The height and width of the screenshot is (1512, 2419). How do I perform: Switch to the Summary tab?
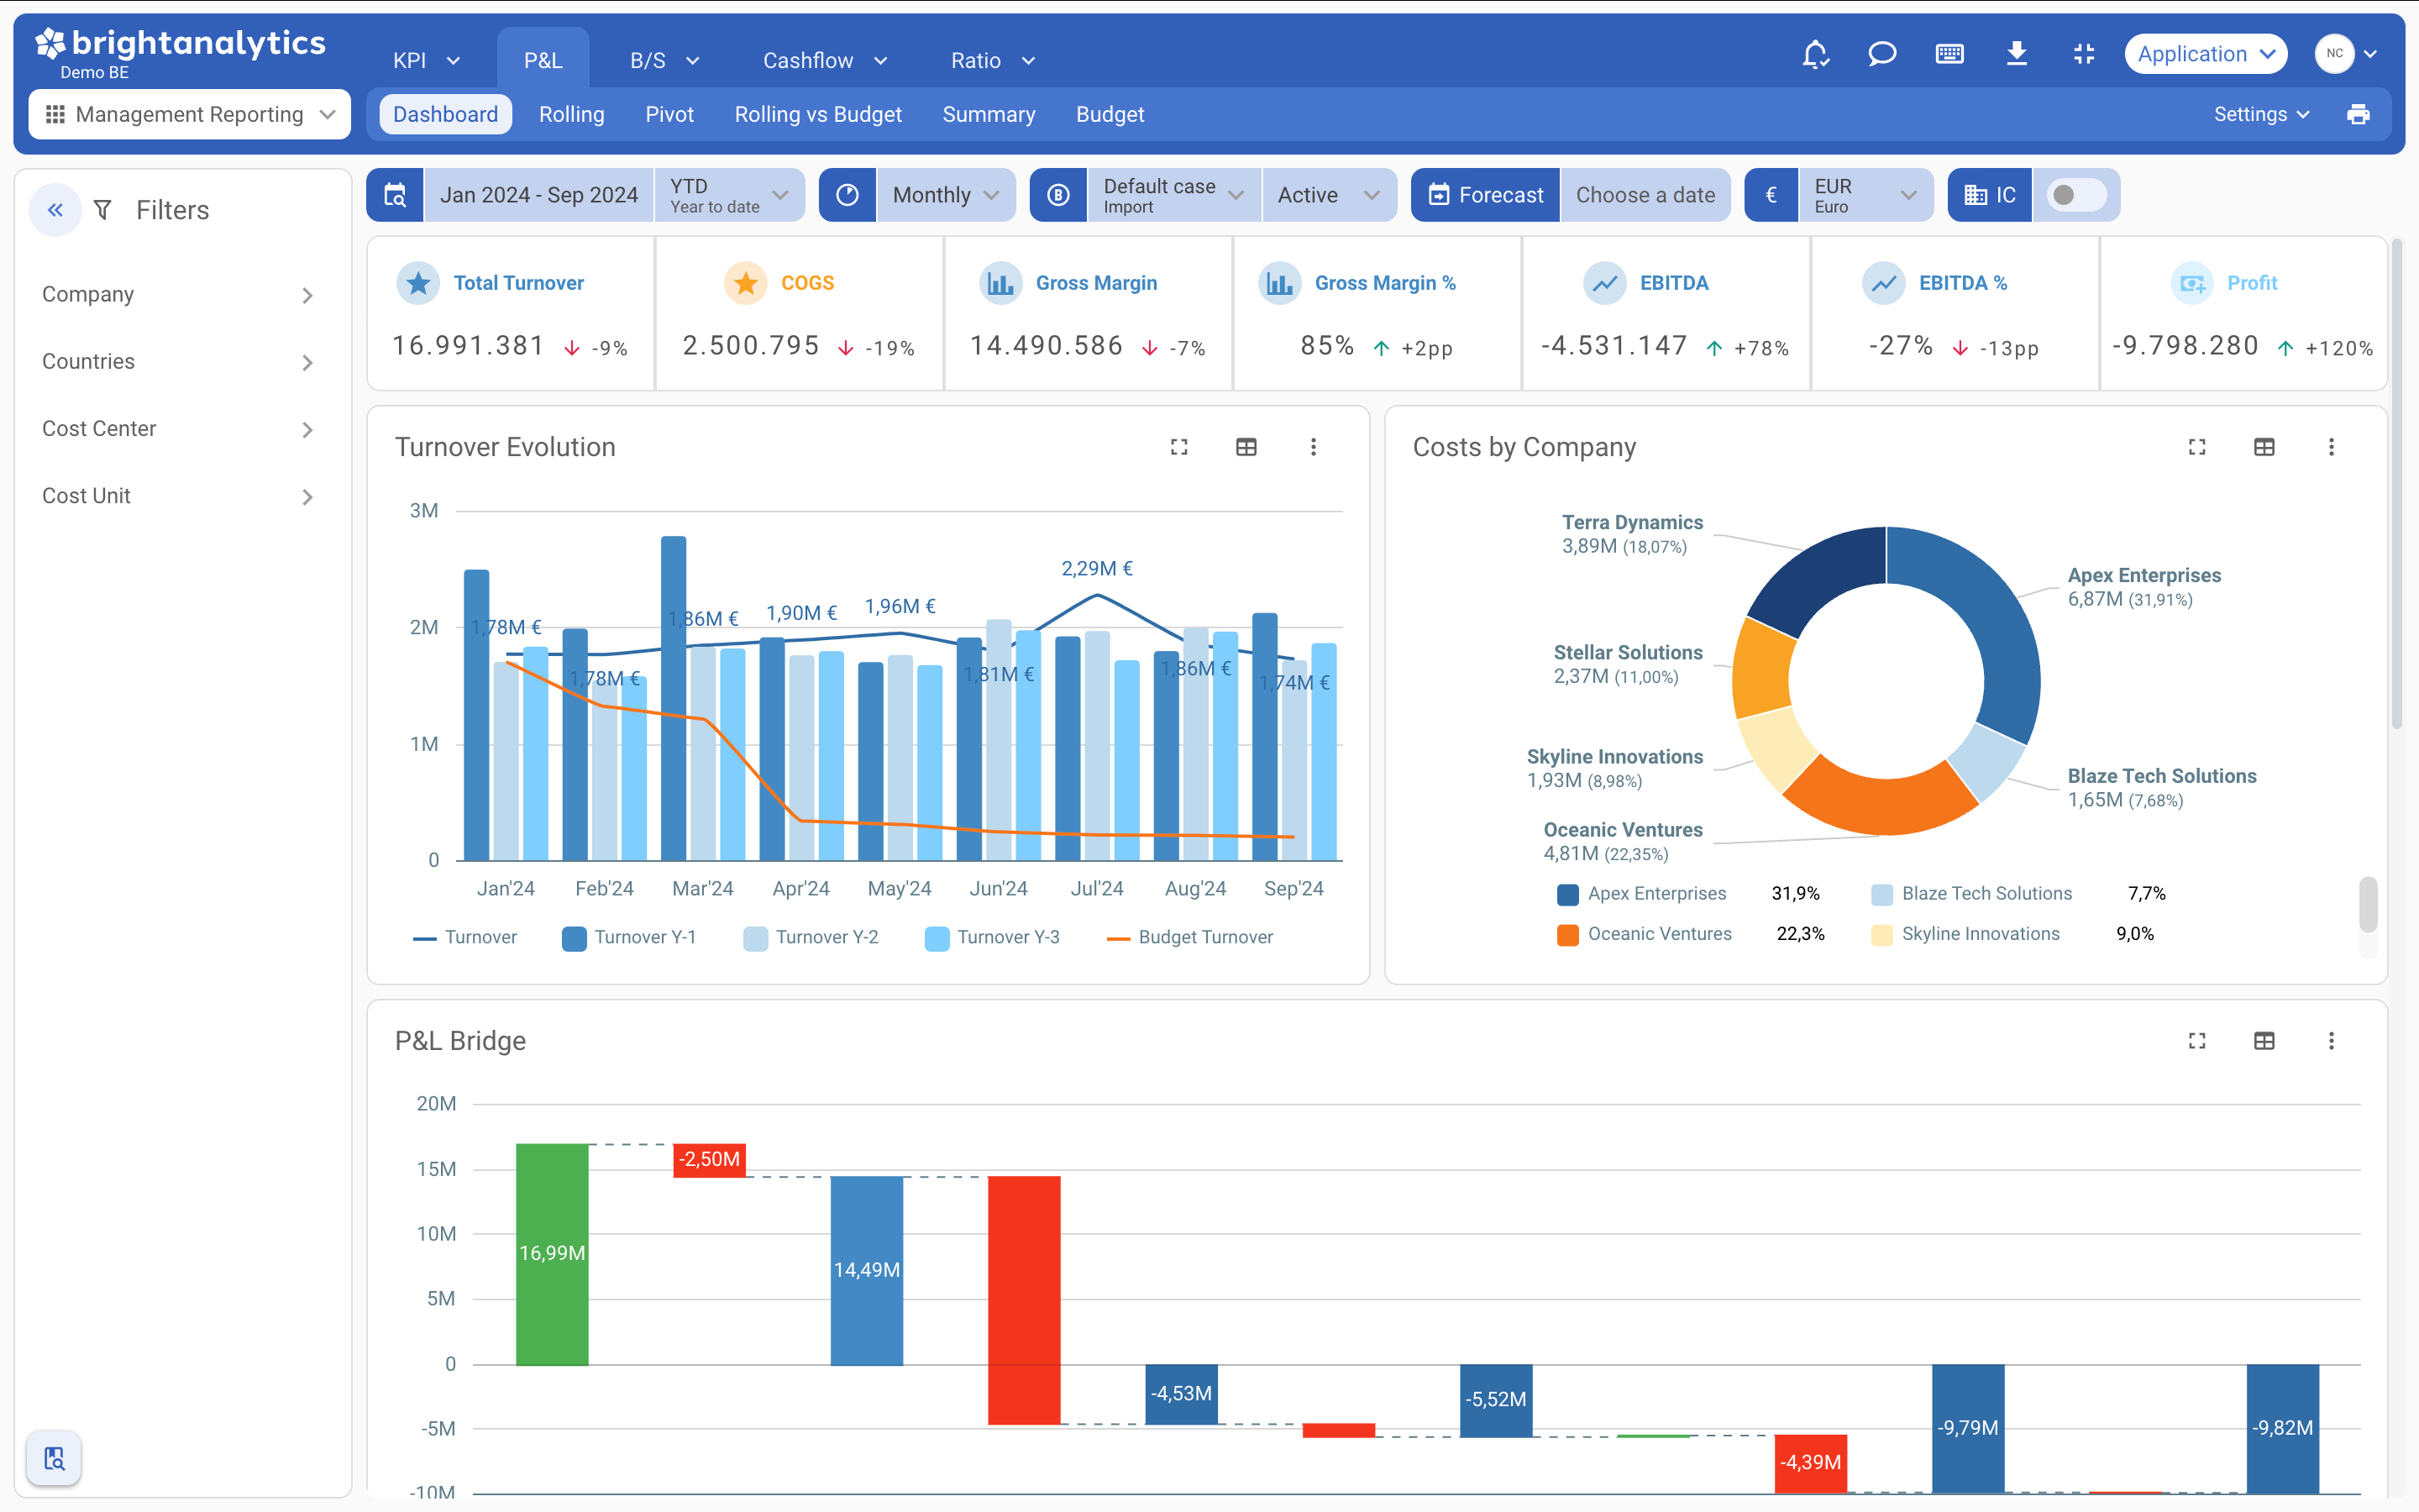pyautogui.click(x=989, y=114)
